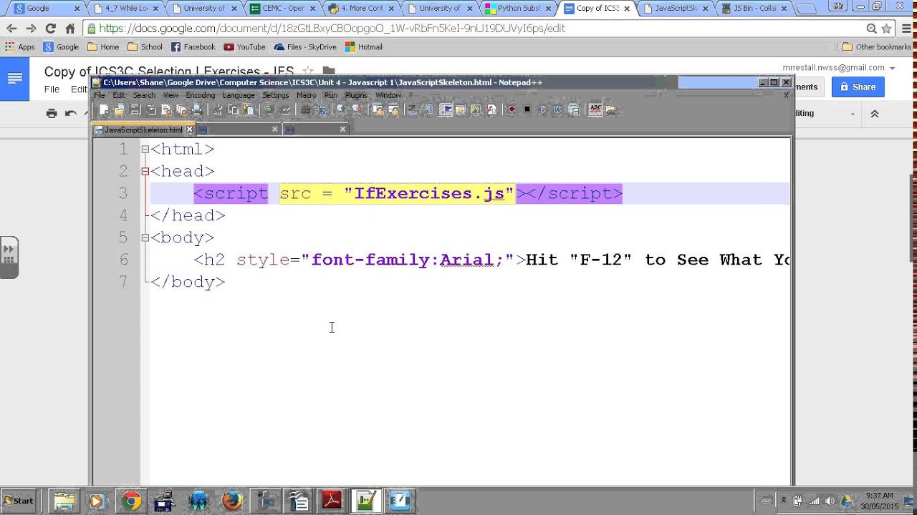917x515 pixels.
Task: Open the Notepad++ File menu
Action: pos(100,95)
